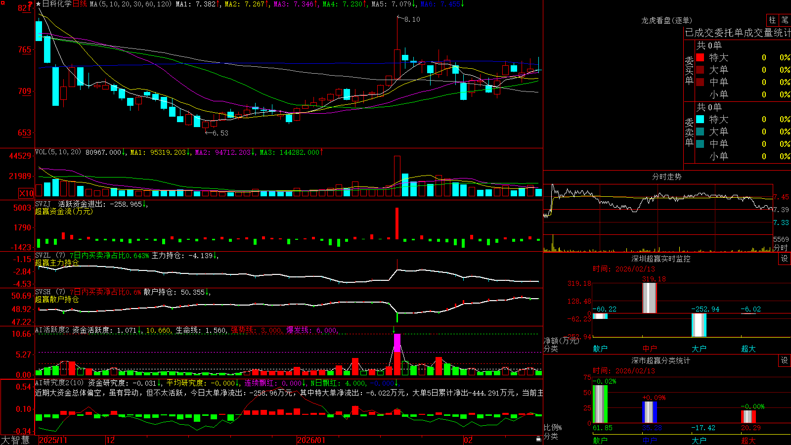Click the dark red 大单 buy-order swatch
Image resolution: width=791 pixels, height=445 pixels.
pos(700,70)
